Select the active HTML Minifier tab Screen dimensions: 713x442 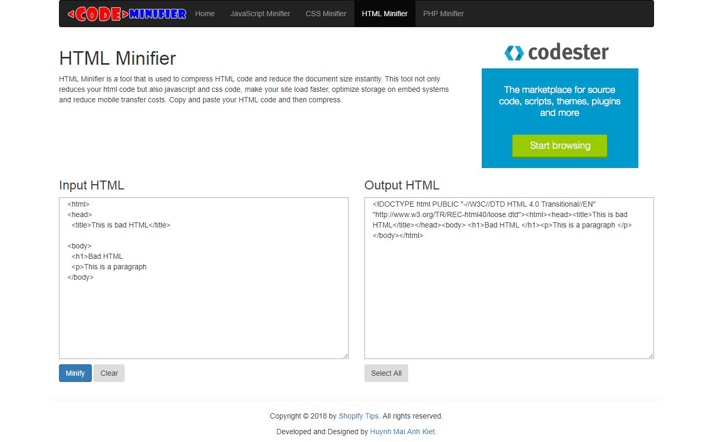click(x=385, y=14)
